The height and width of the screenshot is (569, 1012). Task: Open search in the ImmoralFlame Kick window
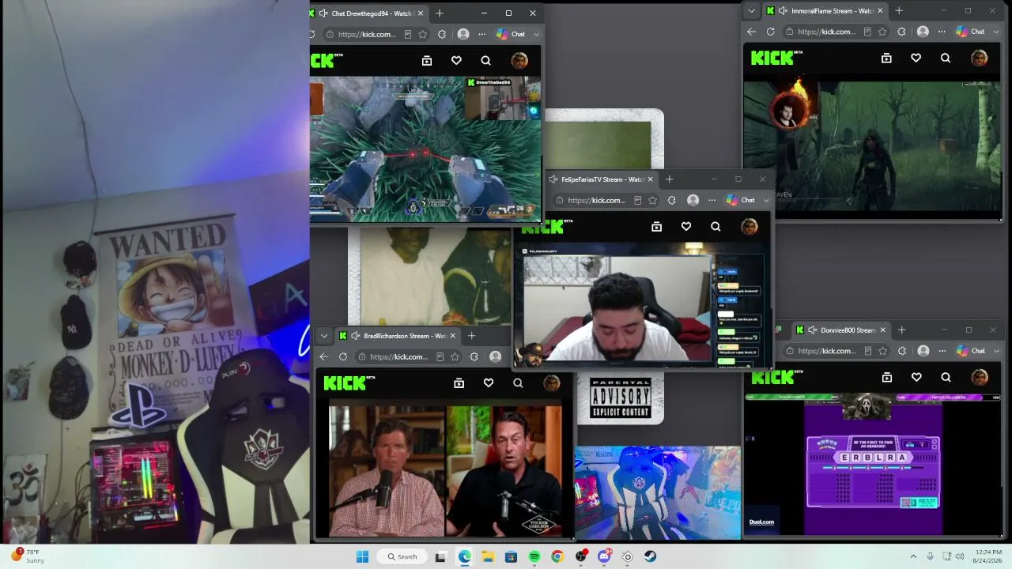(x=946, y=58)
